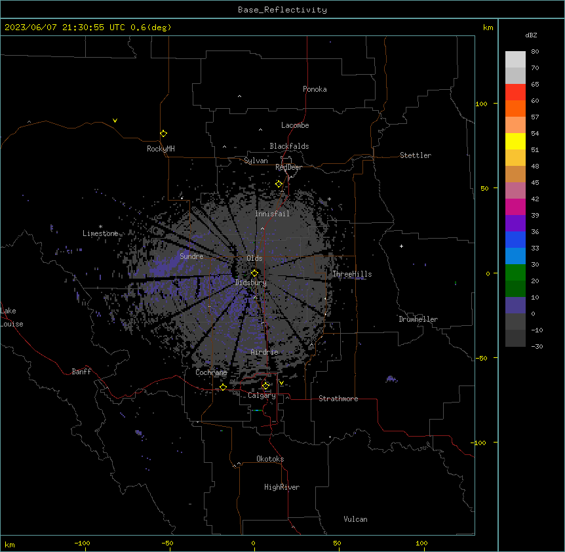The width and height of the screenshot is (565, 552).
Task: Click the Didsbury city label
Action: pos(251,283)
